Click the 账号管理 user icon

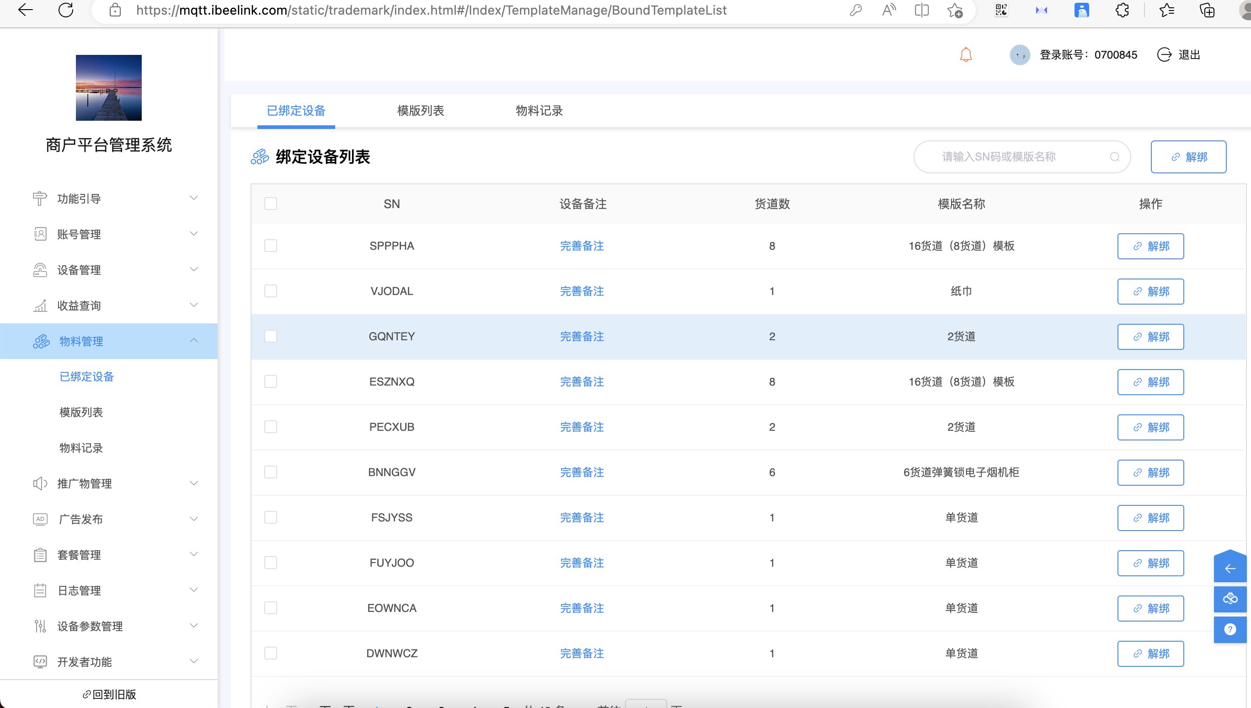point(40,234)
